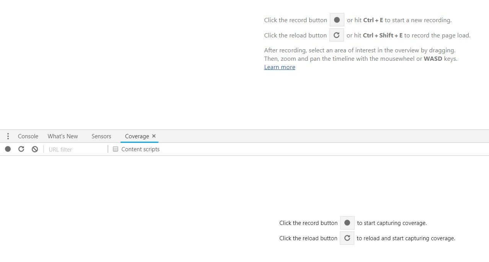This screenshot has height=262, width=489.
Task: Switch to the Sensors tab
Action: [101, 136]
